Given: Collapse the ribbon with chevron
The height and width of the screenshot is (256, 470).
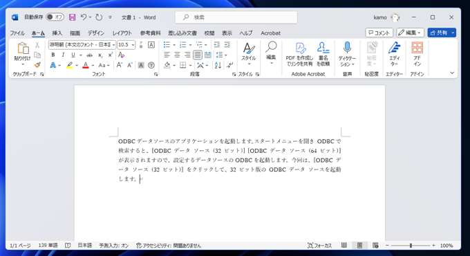Looking at the screenshot, I should click(x=452, y=73).
